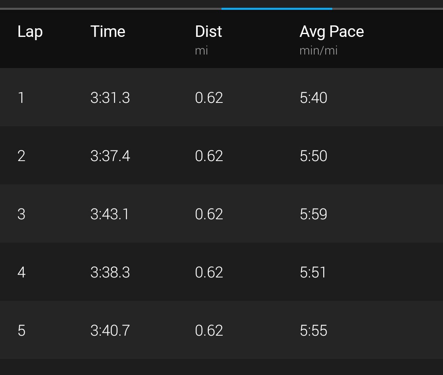Tap the 5:40 average pace value
Image resolution: width=443 pixels, height=375 pixels.
point(313,98)
